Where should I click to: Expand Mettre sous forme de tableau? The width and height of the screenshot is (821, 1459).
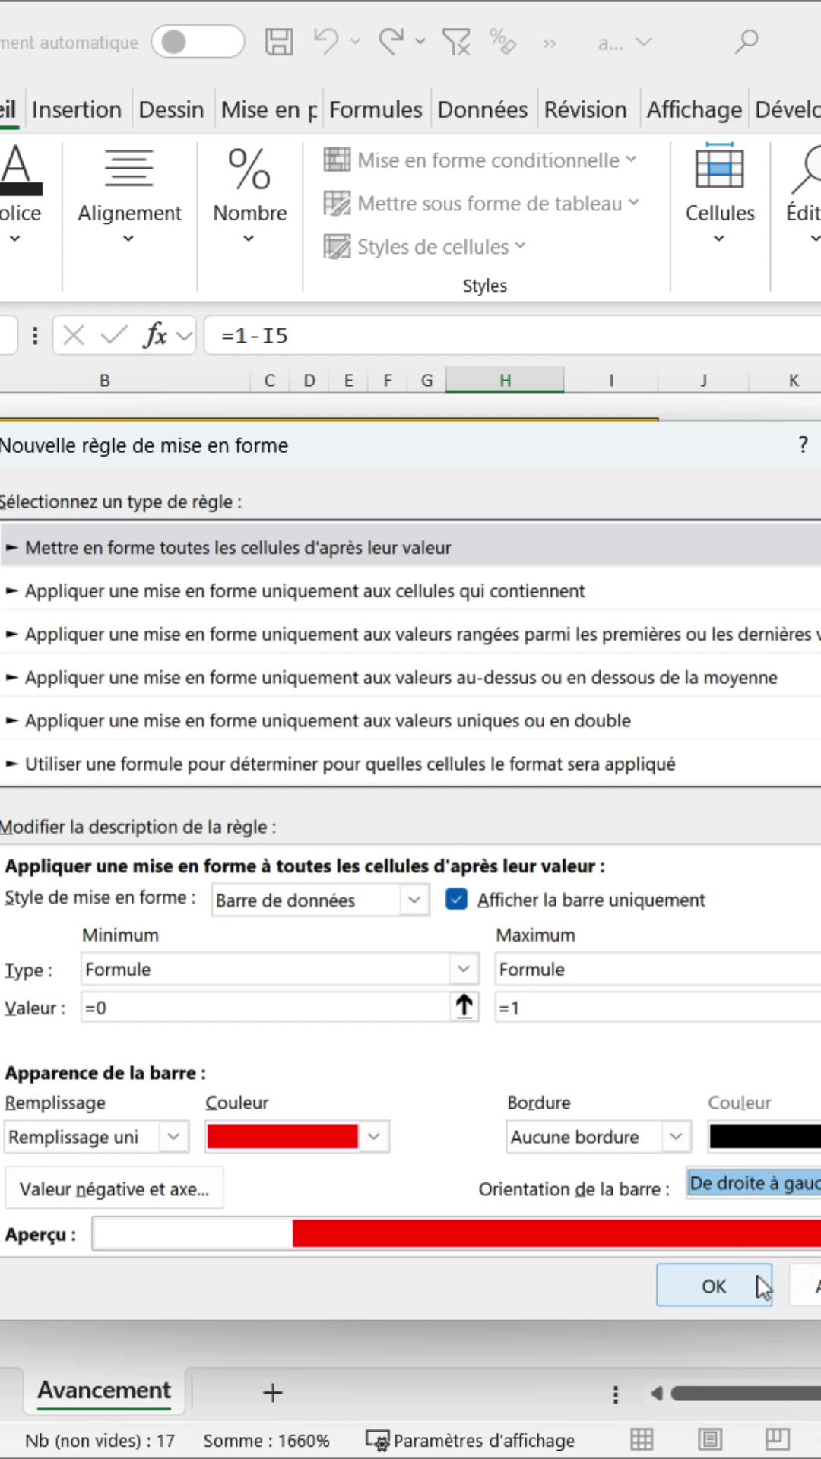[482, 204]
